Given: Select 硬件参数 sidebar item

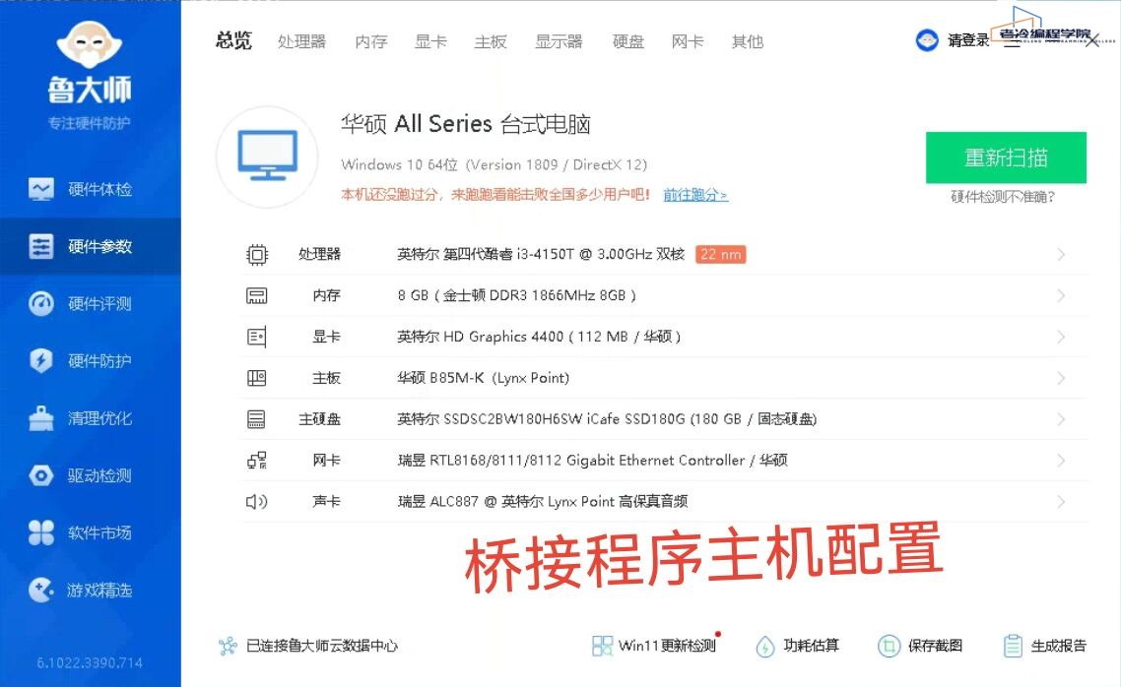Looking at the screenshot, I should (x=90, y=246).
